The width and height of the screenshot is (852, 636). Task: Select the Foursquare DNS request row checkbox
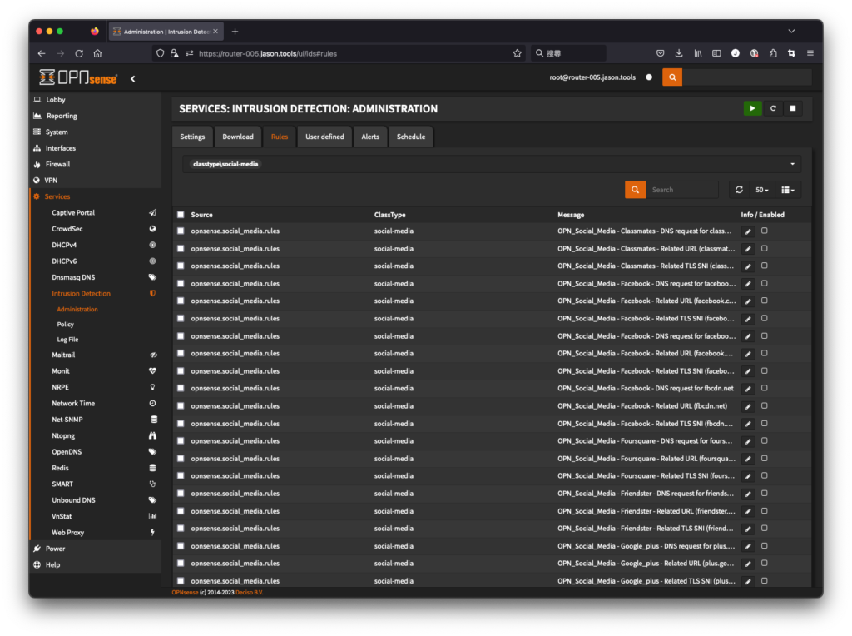coord(181,441)
